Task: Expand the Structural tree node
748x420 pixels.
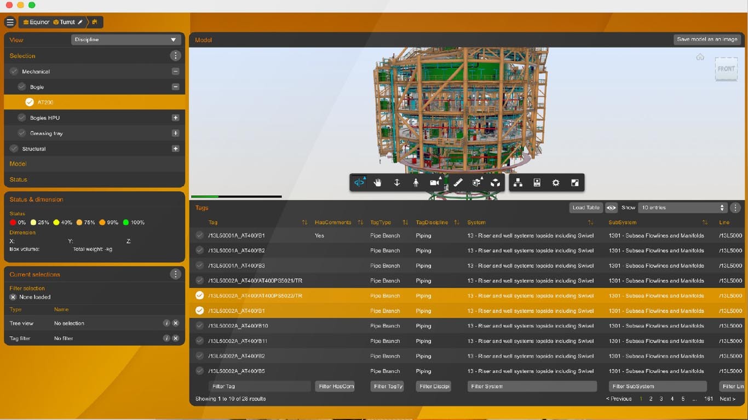Action: [175, 149]
